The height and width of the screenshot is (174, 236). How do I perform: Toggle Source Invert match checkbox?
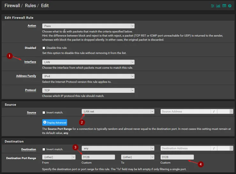44,112
